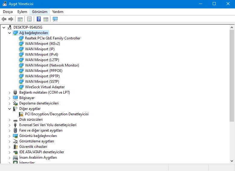Click the show/hide action pane toolbar icon
The height and width of the screenshot is (171, 235).
[x=46, y=19]
